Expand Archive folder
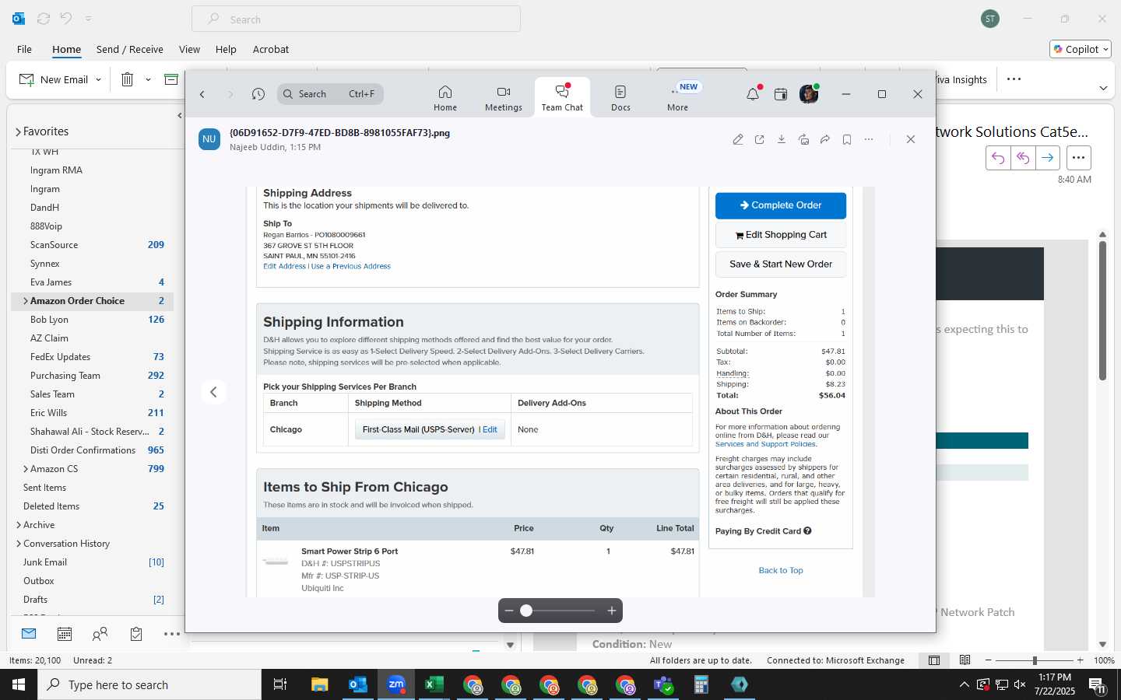This screenshot has height=700, width=1121. [19, 525]
